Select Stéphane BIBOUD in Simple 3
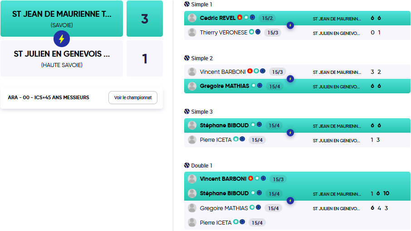411x231 pixels. (224, 125)
